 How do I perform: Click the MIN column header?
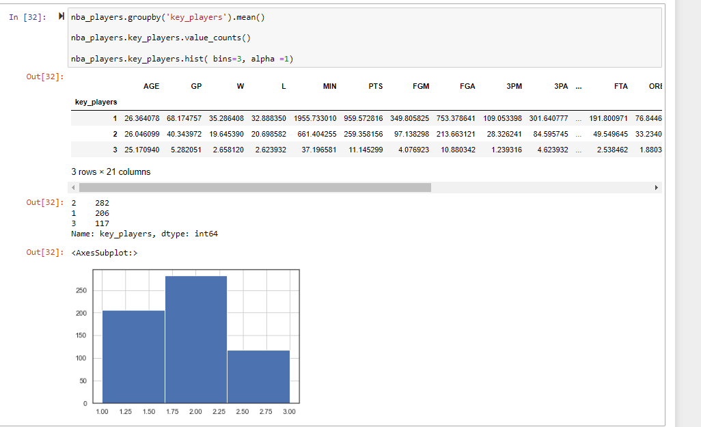pos(329,86)
